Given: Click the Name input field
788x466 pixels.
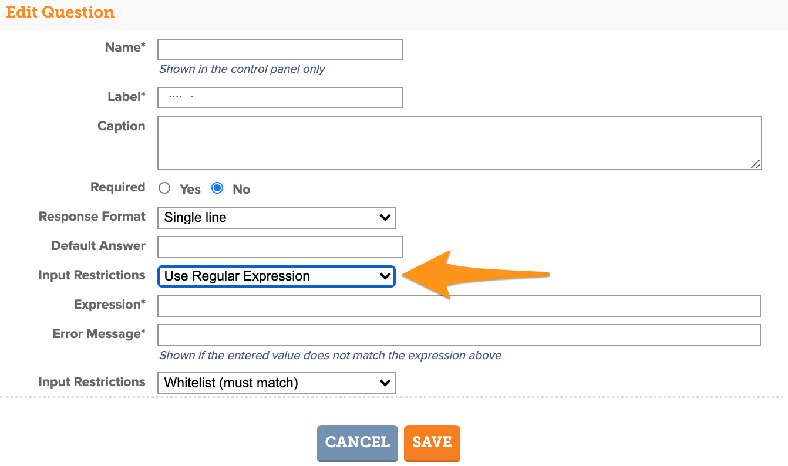Looking at the screenshot, I should (x=279, y=49).
